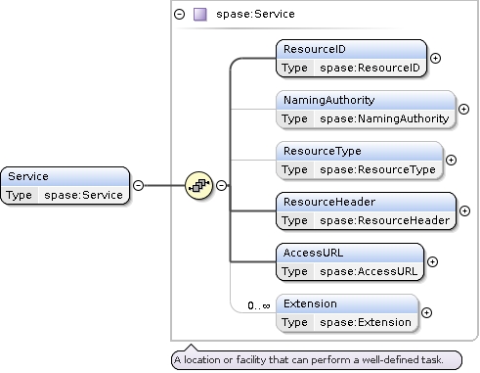Expand the ResourceHeader element
This screenshot has height=373, width=480.
pyautogui.click(x=464, y=210)
